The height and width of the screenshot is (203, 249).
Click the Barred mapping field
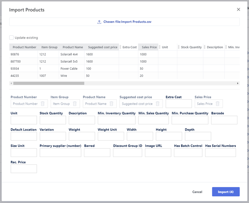pos(97,153)
